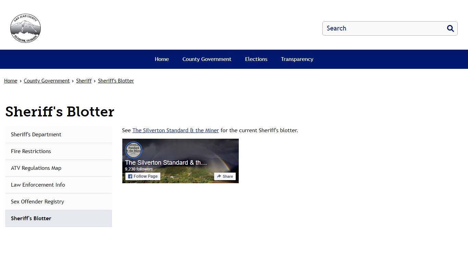Click the Search input field
The width and height of the screenshot is (468, 263).
[x=384, y=28]
